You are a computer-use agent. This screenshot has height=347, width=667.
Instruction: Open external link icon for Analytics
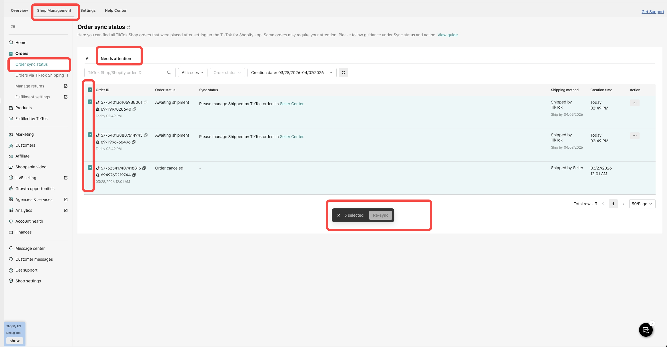tap(66, 210)
